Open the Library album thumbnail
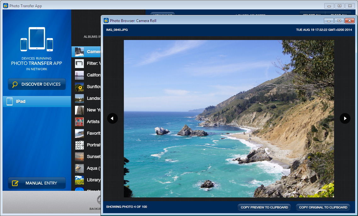Viewport: 358px width, 216px height. click(x=79, y=180)
